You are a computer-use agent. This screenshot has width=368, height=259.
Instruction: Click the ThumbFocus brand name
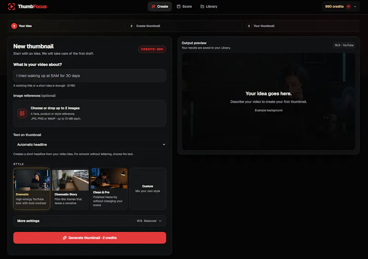point(32,6)
